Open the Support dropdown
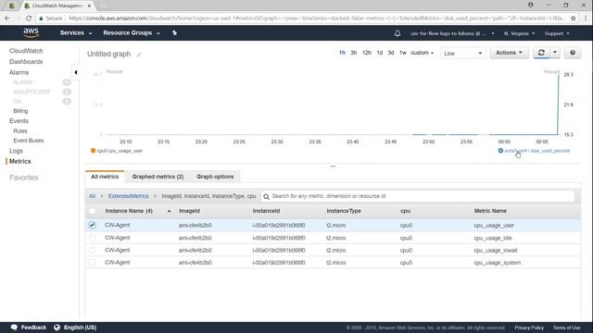Image resolution: width=593 pixels, height=333 pixels. 557,33
